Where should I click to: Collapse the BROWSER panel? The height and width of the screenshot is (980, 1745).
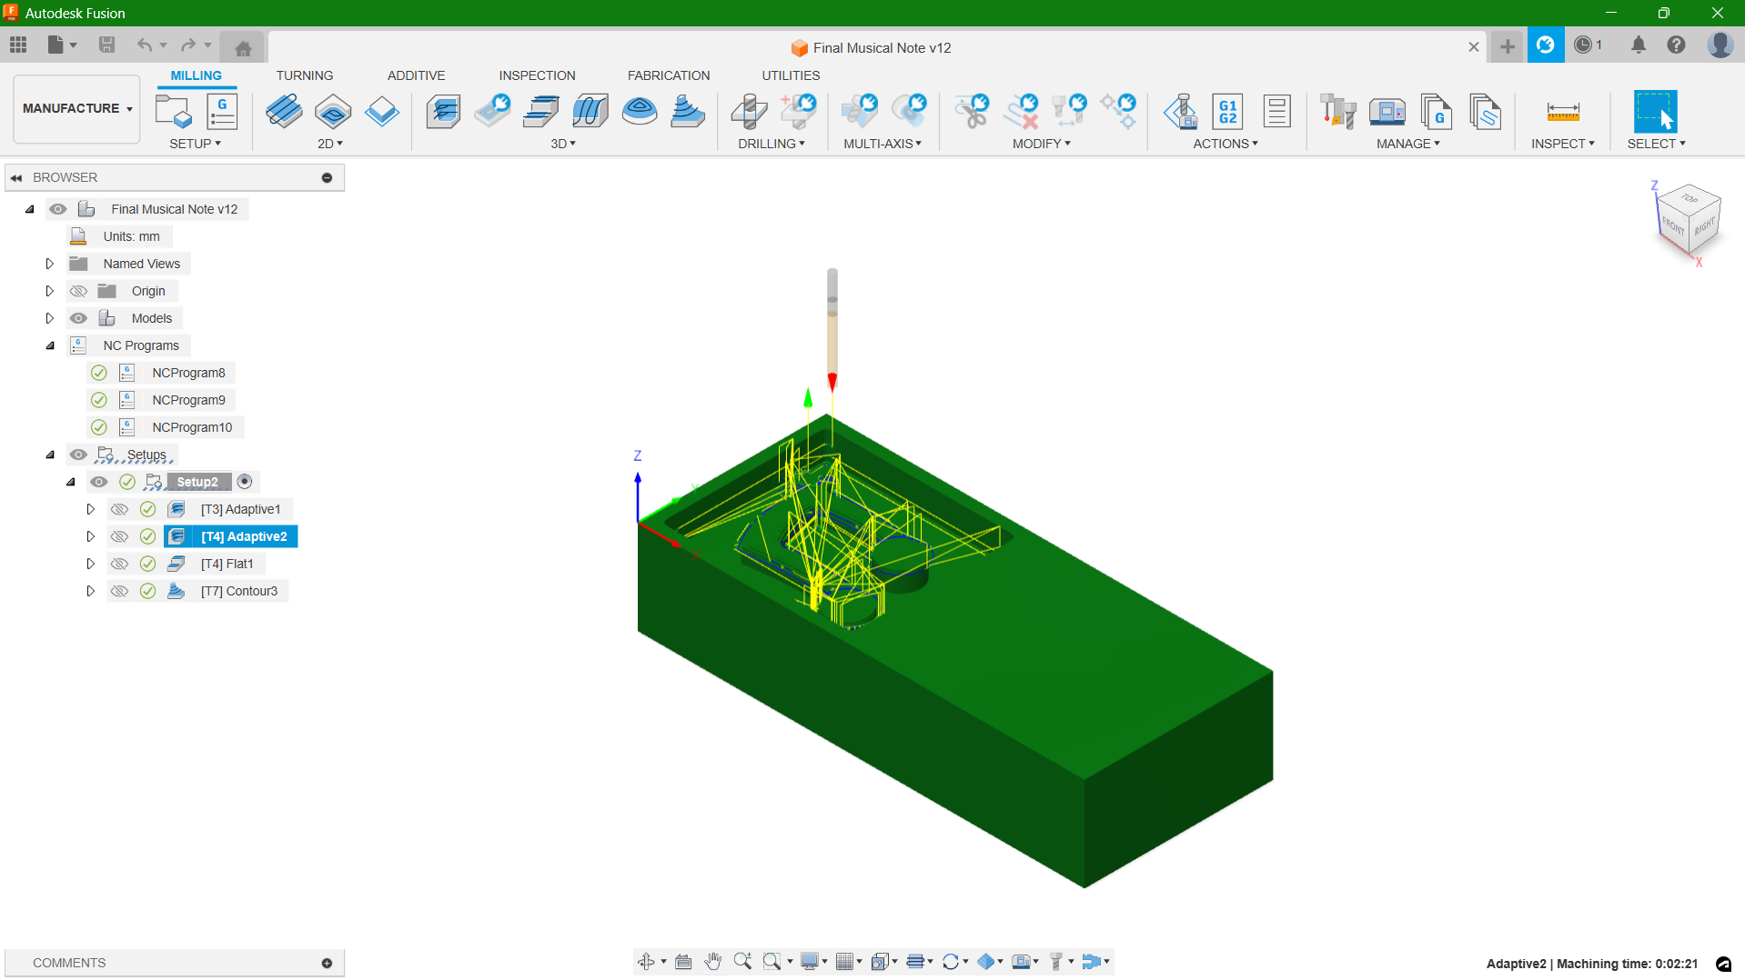tap(16, 177)
